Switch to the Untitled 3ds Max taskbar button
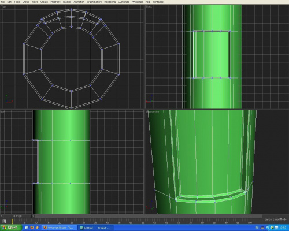Viewport: 289px width, 231px height. click(x=94, y=228)
